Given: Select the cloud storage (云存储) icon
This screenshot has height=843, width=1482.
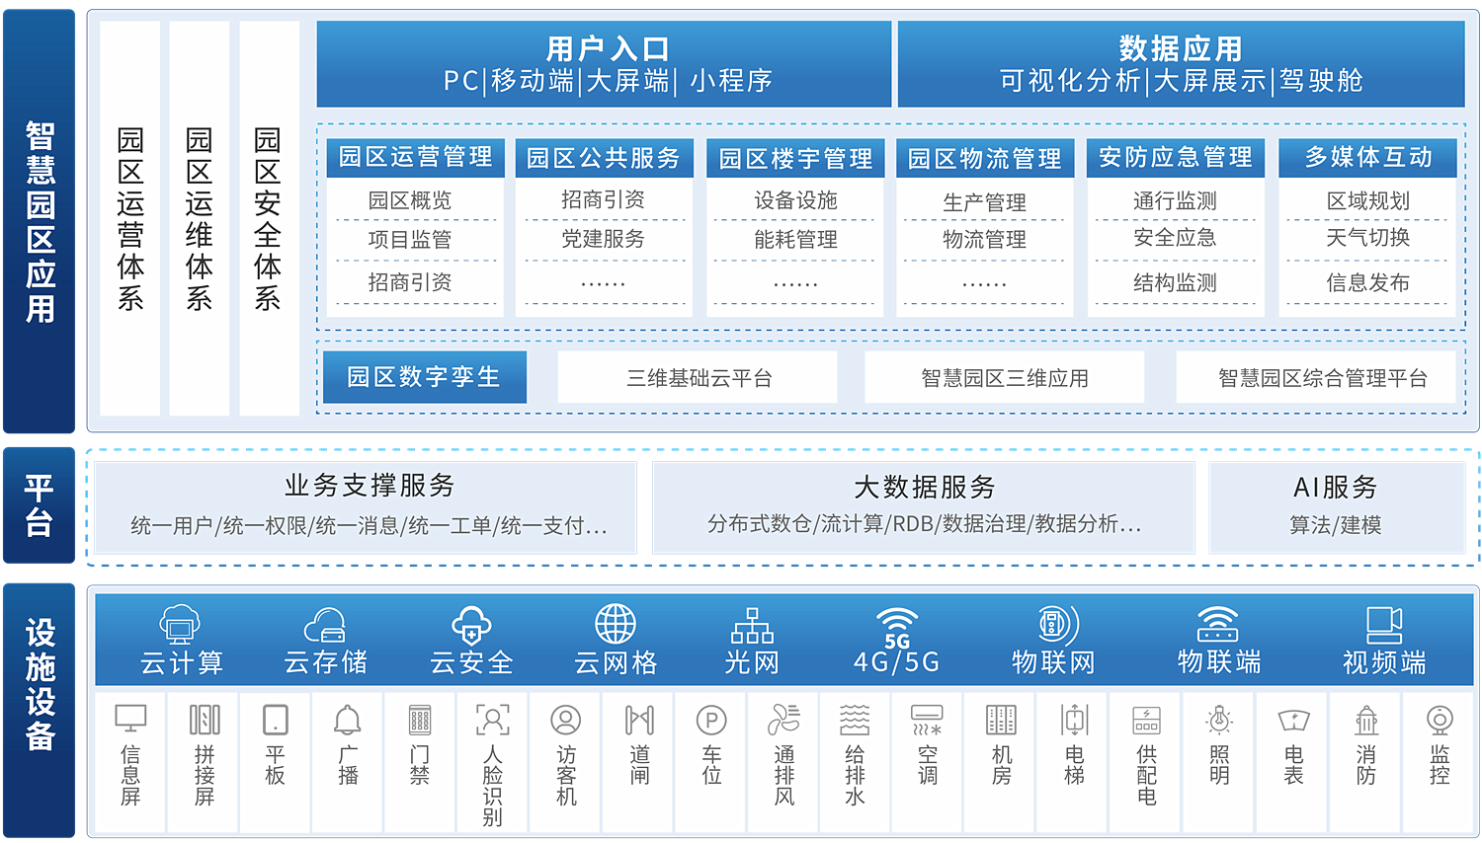Looking at the screenshot, I should coord(325,624).
